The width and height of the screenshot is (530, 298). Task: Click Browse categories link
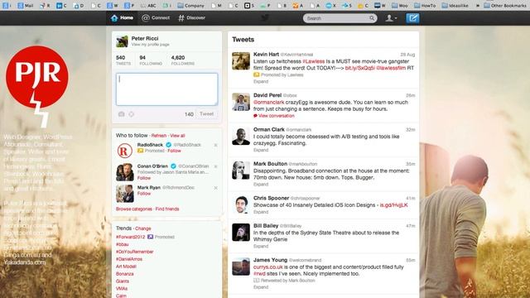134,209
